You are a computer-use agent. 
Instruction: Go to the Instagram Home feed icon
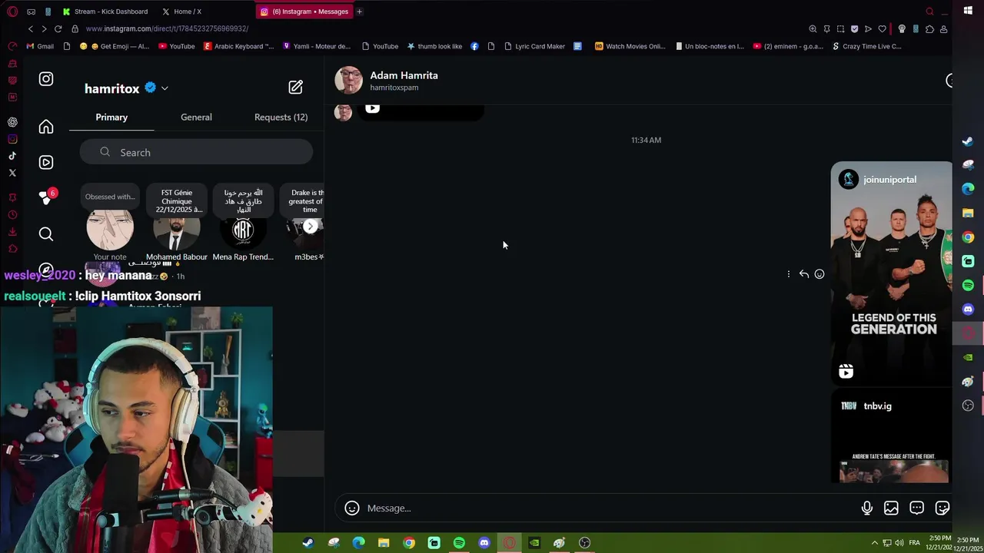46,127
